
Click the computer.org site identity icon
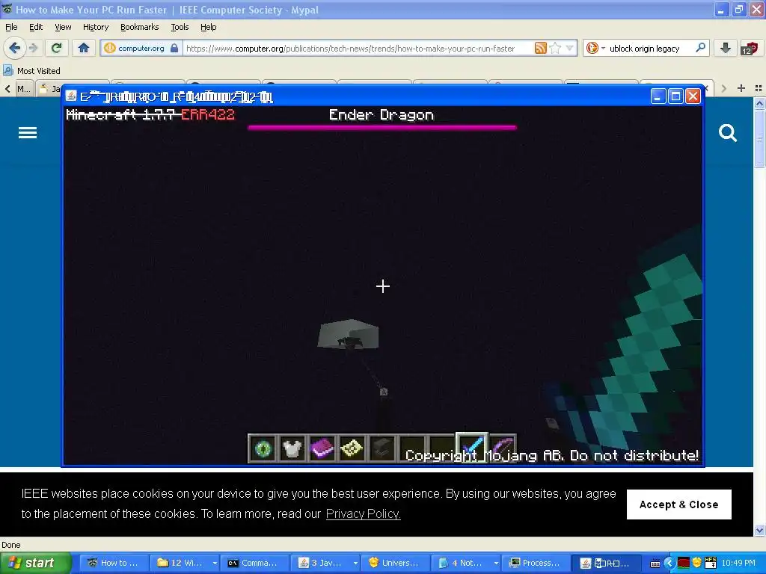coord(110,48)
